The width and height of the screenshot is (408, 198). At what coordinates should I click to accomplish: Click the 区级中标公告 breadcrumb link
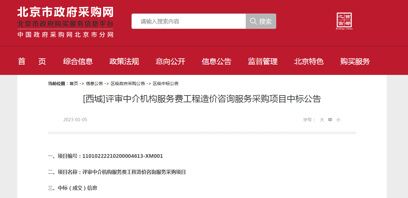coord(166,83)
